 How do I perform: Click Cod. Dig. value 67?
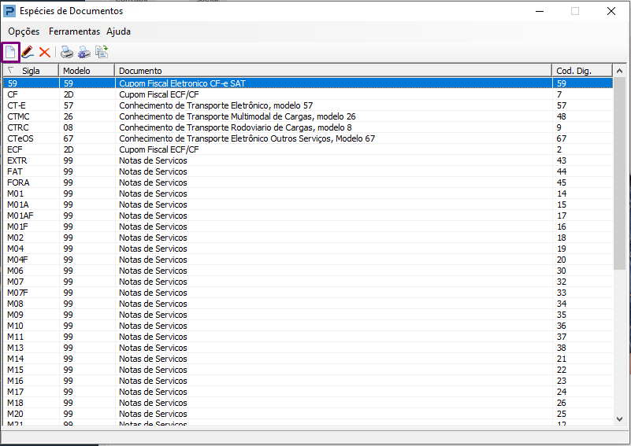coord(561,138)
